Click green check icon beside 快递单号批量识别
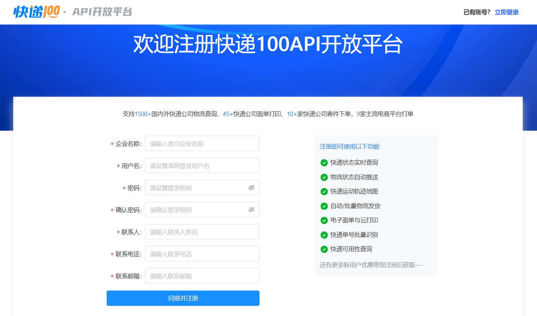 324,235
